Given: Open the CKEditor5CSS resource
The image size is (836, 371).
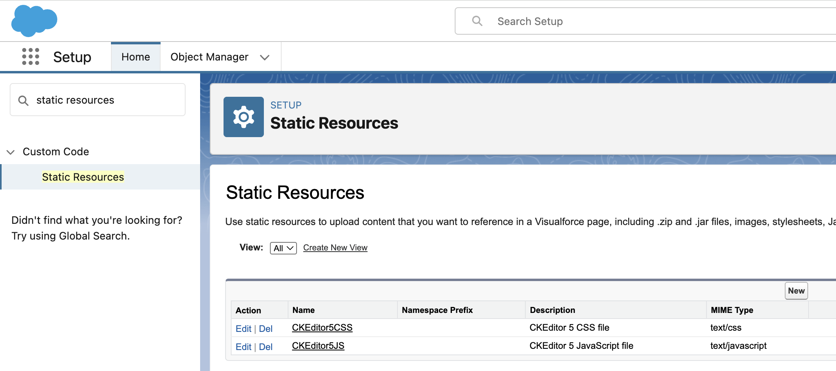Looking at the screenshot, I should tap(322, 328).
